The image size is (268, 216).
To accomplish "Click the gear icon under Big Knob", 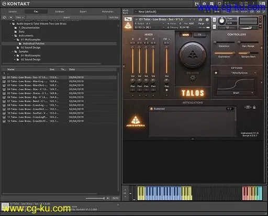I will (193, 78).
